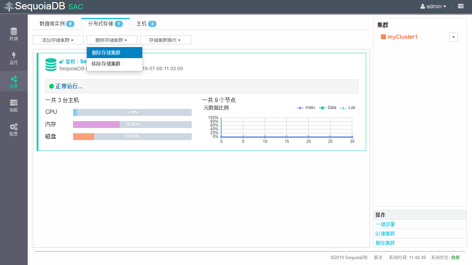
Task: Choose 移除存储集群 menu entry
Action: pos(115,64)
